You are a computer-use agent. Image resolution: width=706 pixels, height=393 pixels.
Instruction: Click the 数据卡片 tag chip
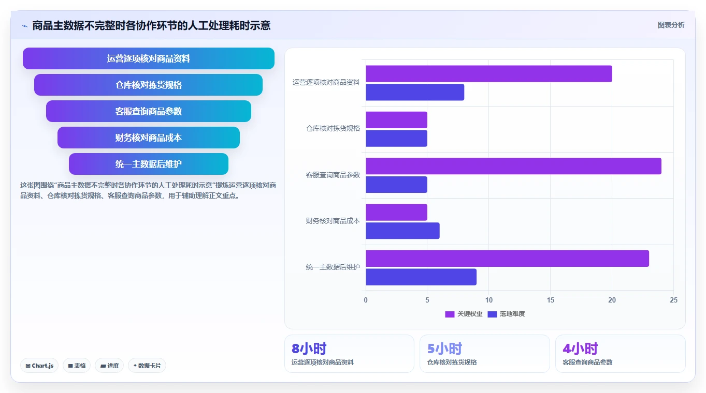pos(147,366)
